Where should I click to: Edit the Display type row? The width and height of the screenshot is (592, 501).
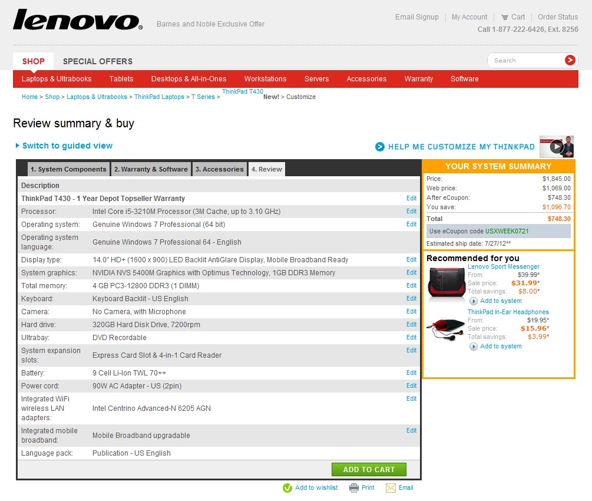tap(412, 259)
